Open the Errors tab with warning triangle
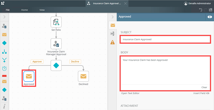This screenshot has height=110, width=214. point(113,42)
